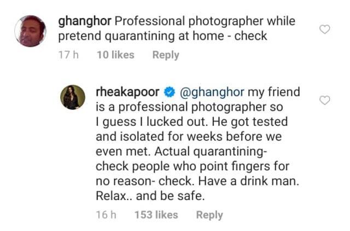Viewport: 350px width, 231px height.
Task: View who gave the 10 likes
Action: (115, 55)
